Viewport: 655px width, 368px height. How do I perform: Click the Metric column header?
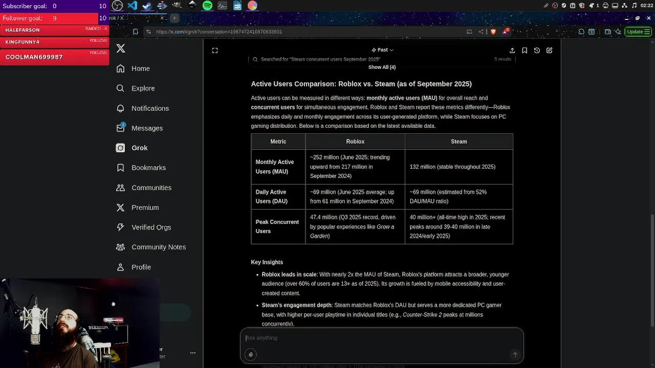point(278,142)
